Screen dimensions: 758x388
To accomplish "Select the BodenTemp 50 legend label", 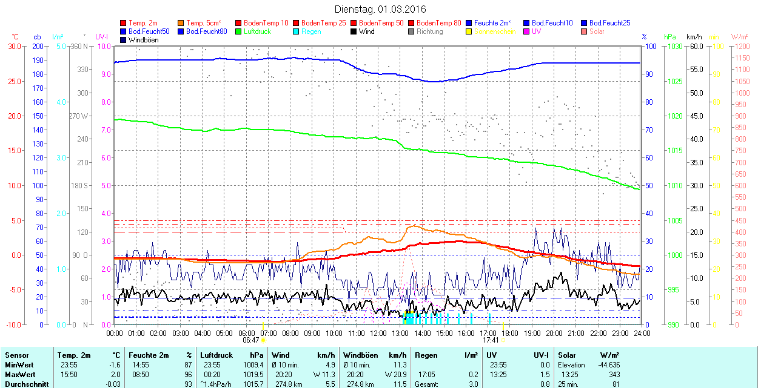I will click(381, 23).
